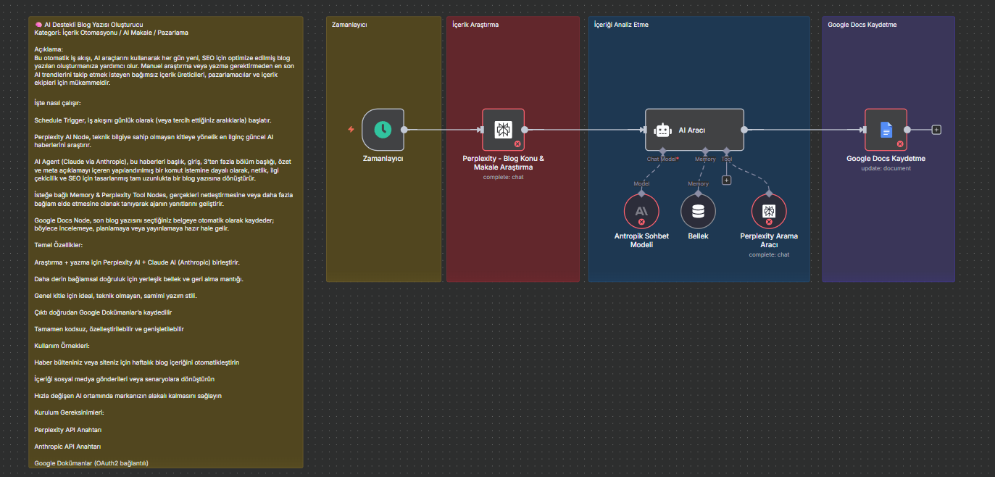
Task: Click the error badge on Google Docs node
Action: pos(900,144)
